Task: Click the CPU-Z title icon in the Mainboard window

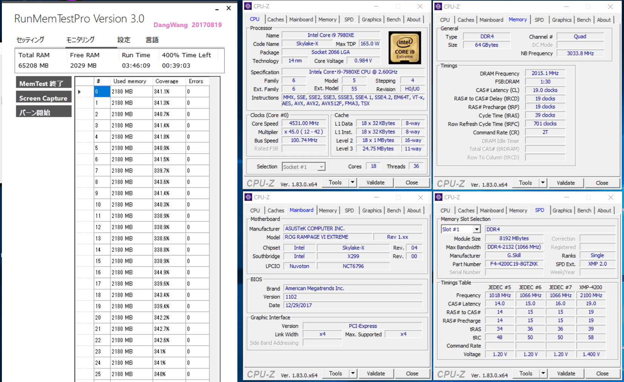Action: [x=248, y=197]
